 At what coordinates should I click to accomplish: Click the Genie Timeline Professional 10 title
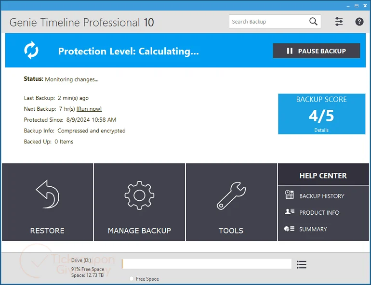pyautogui.click(x=81, y=23)
